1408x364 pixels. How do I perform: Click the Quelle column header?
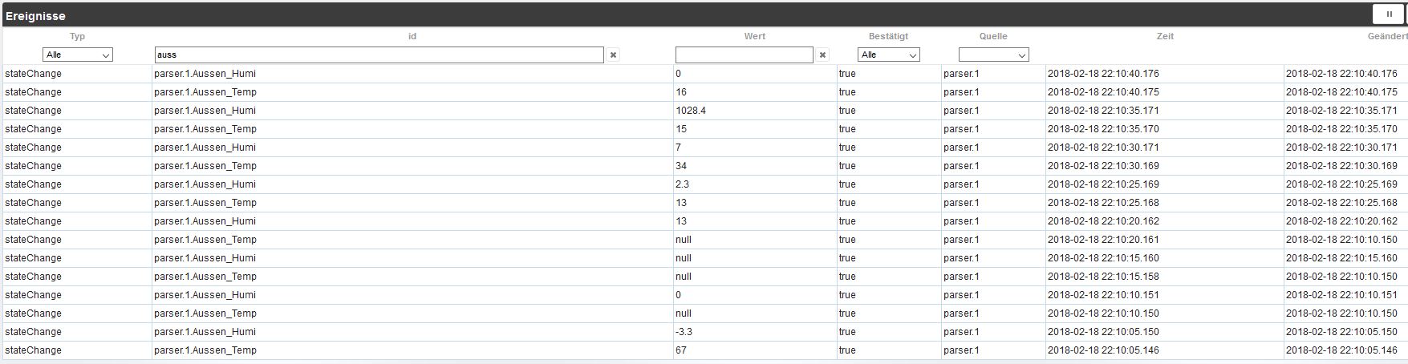pyautogui.click(x=993, y=36)
